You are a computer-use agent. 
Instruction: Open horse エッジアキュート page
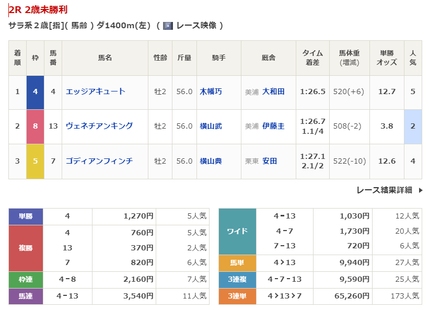(96, 91)
